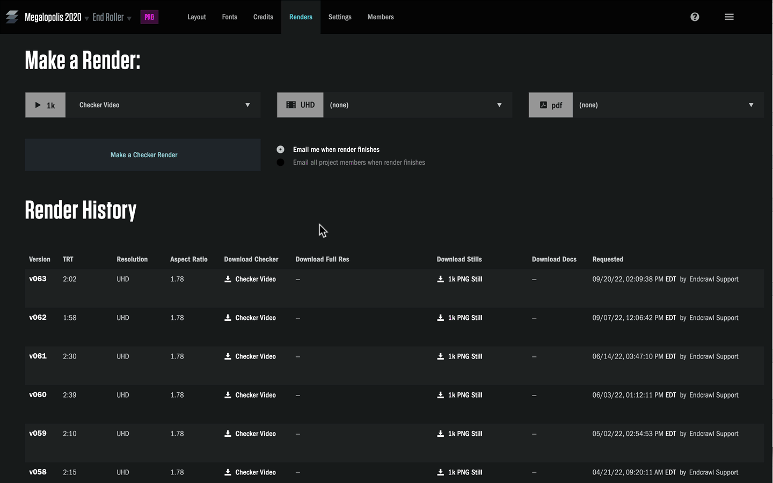Click download icon for v060 Checker Video
The width and height of the screenshot is (773, 483).
228,395
